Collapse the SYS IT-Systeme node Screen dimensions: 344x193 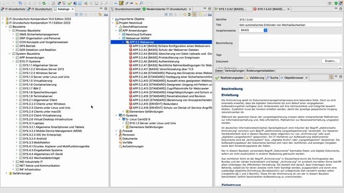point(13,62)
